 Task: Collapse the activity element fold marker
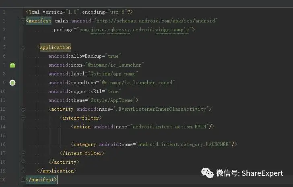(23, 109)
